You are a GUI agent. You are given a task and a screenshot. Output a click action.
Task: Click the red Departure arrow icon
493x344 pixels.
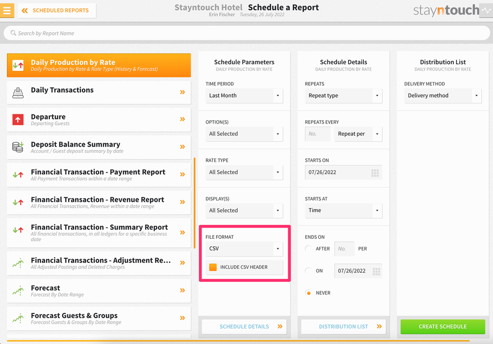point(18,120)
